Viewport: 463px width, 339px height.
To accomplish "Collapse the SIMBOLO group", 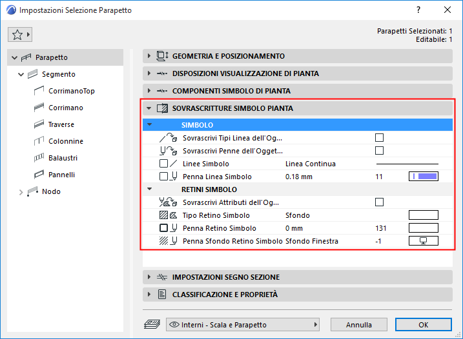I will (149, 124).
